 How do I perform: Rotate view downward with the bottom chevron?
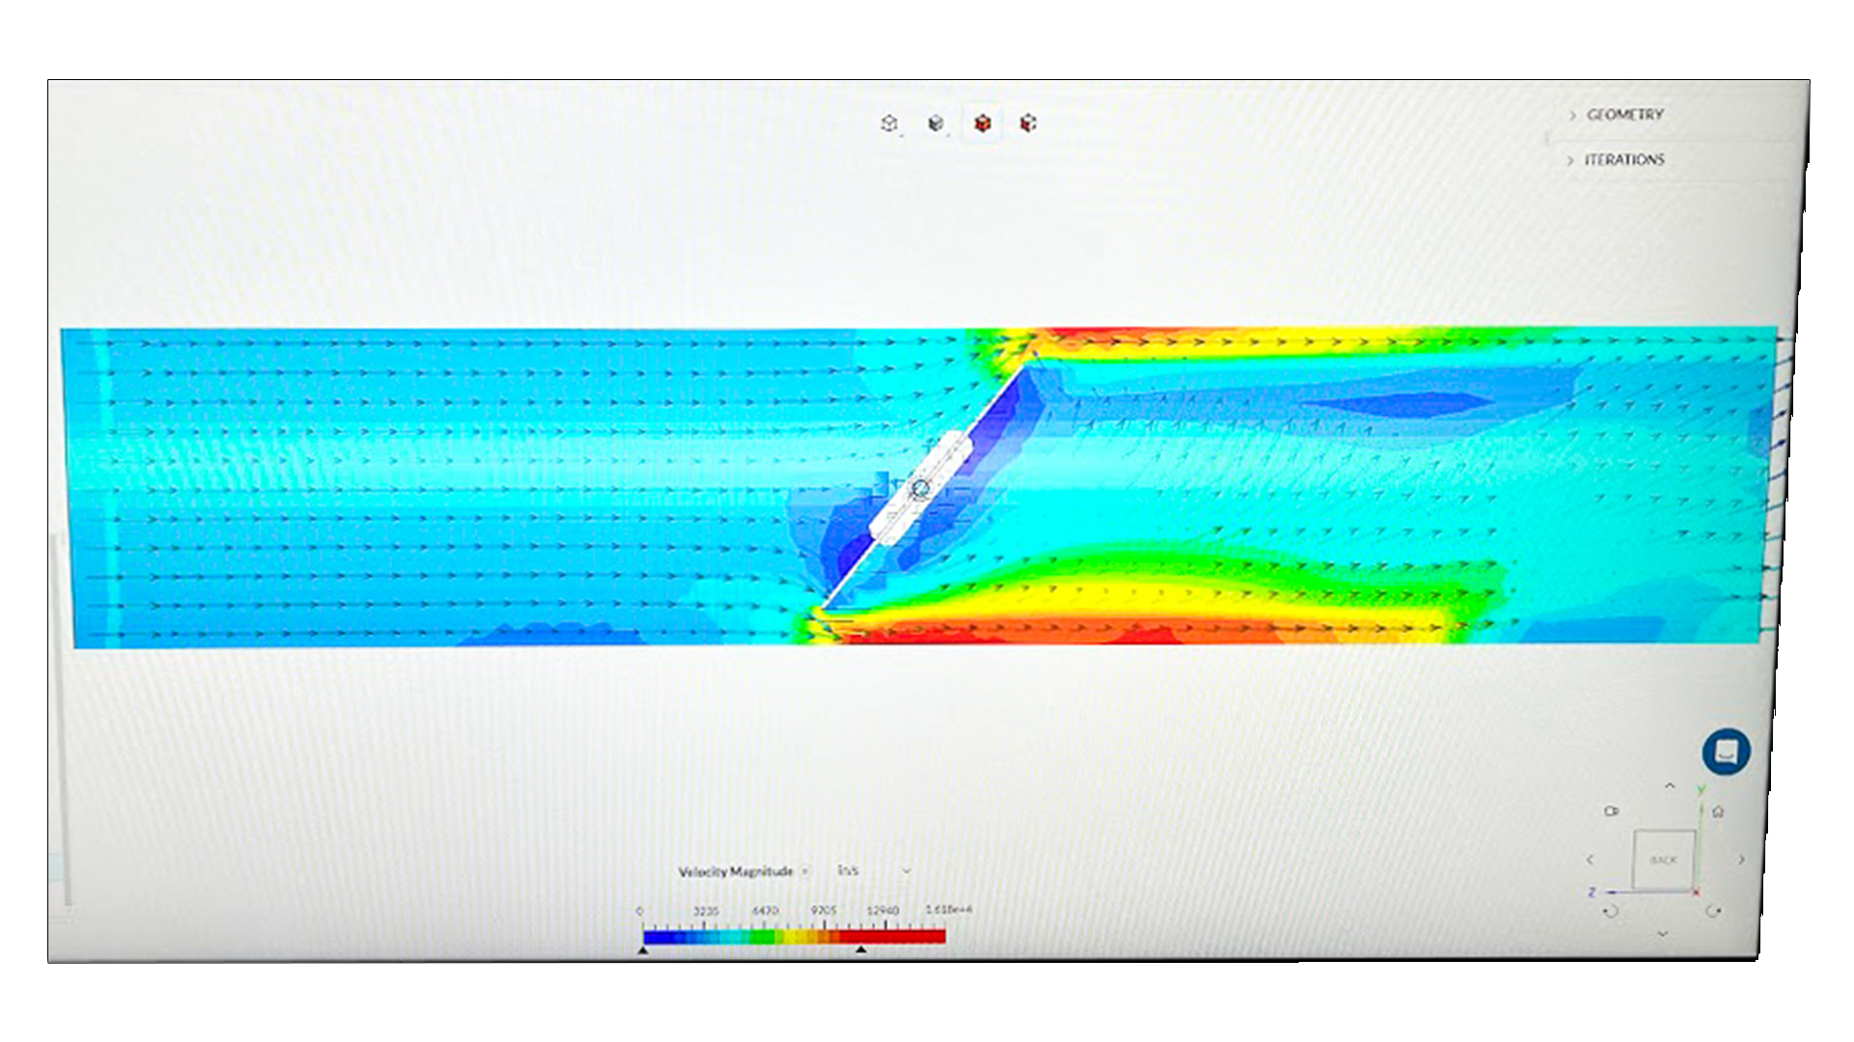tap(1663, 934)
